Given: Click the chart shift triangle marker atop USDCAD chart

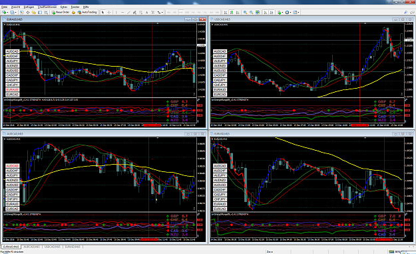Looking at the screenshot, I should (x=365, y=23).
